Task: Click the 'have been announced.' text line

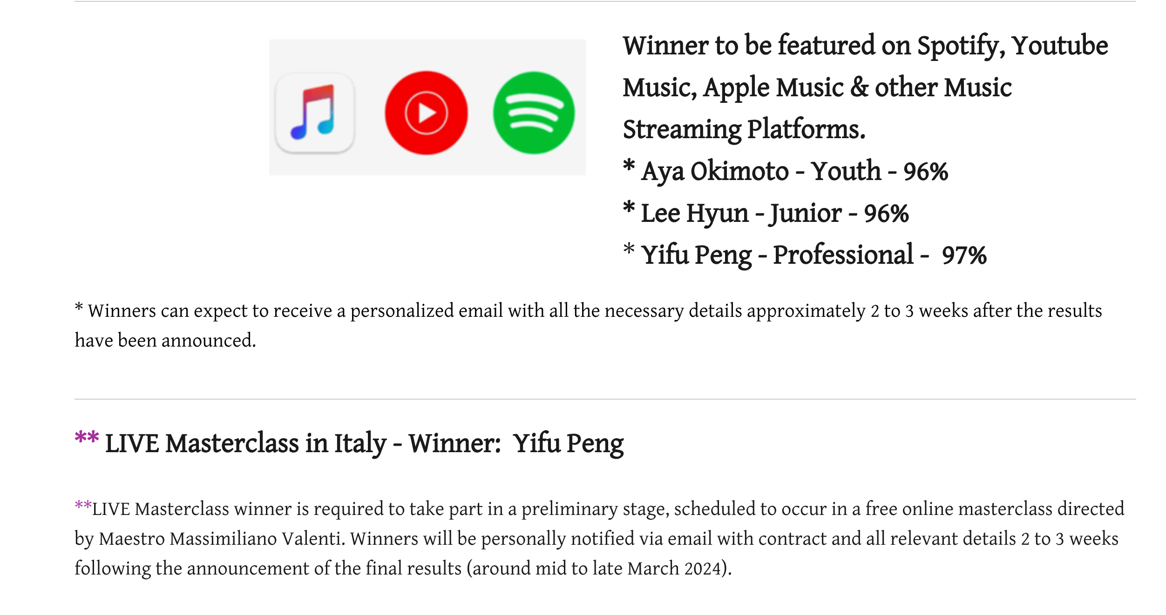Action: (165, 341)
